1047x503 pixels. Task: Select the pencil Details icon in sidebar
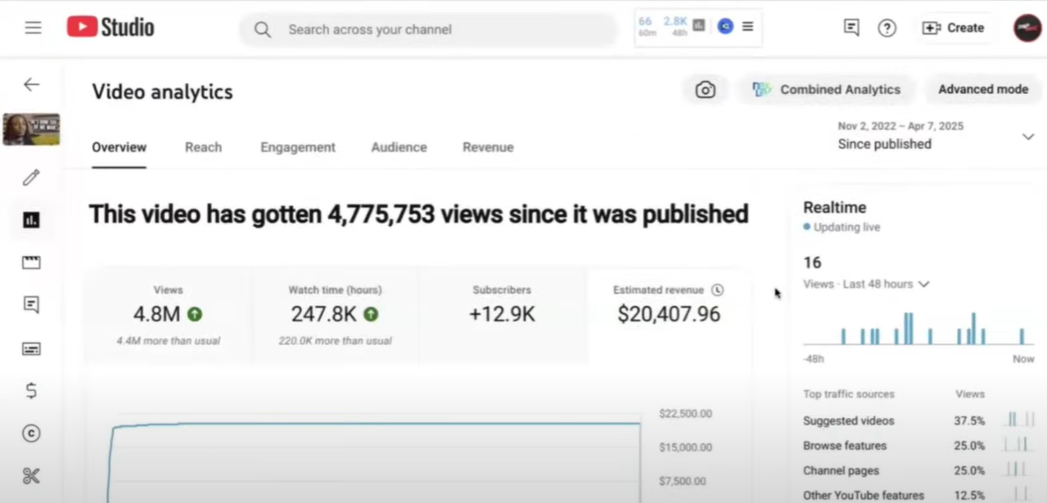tap(31, 177)
